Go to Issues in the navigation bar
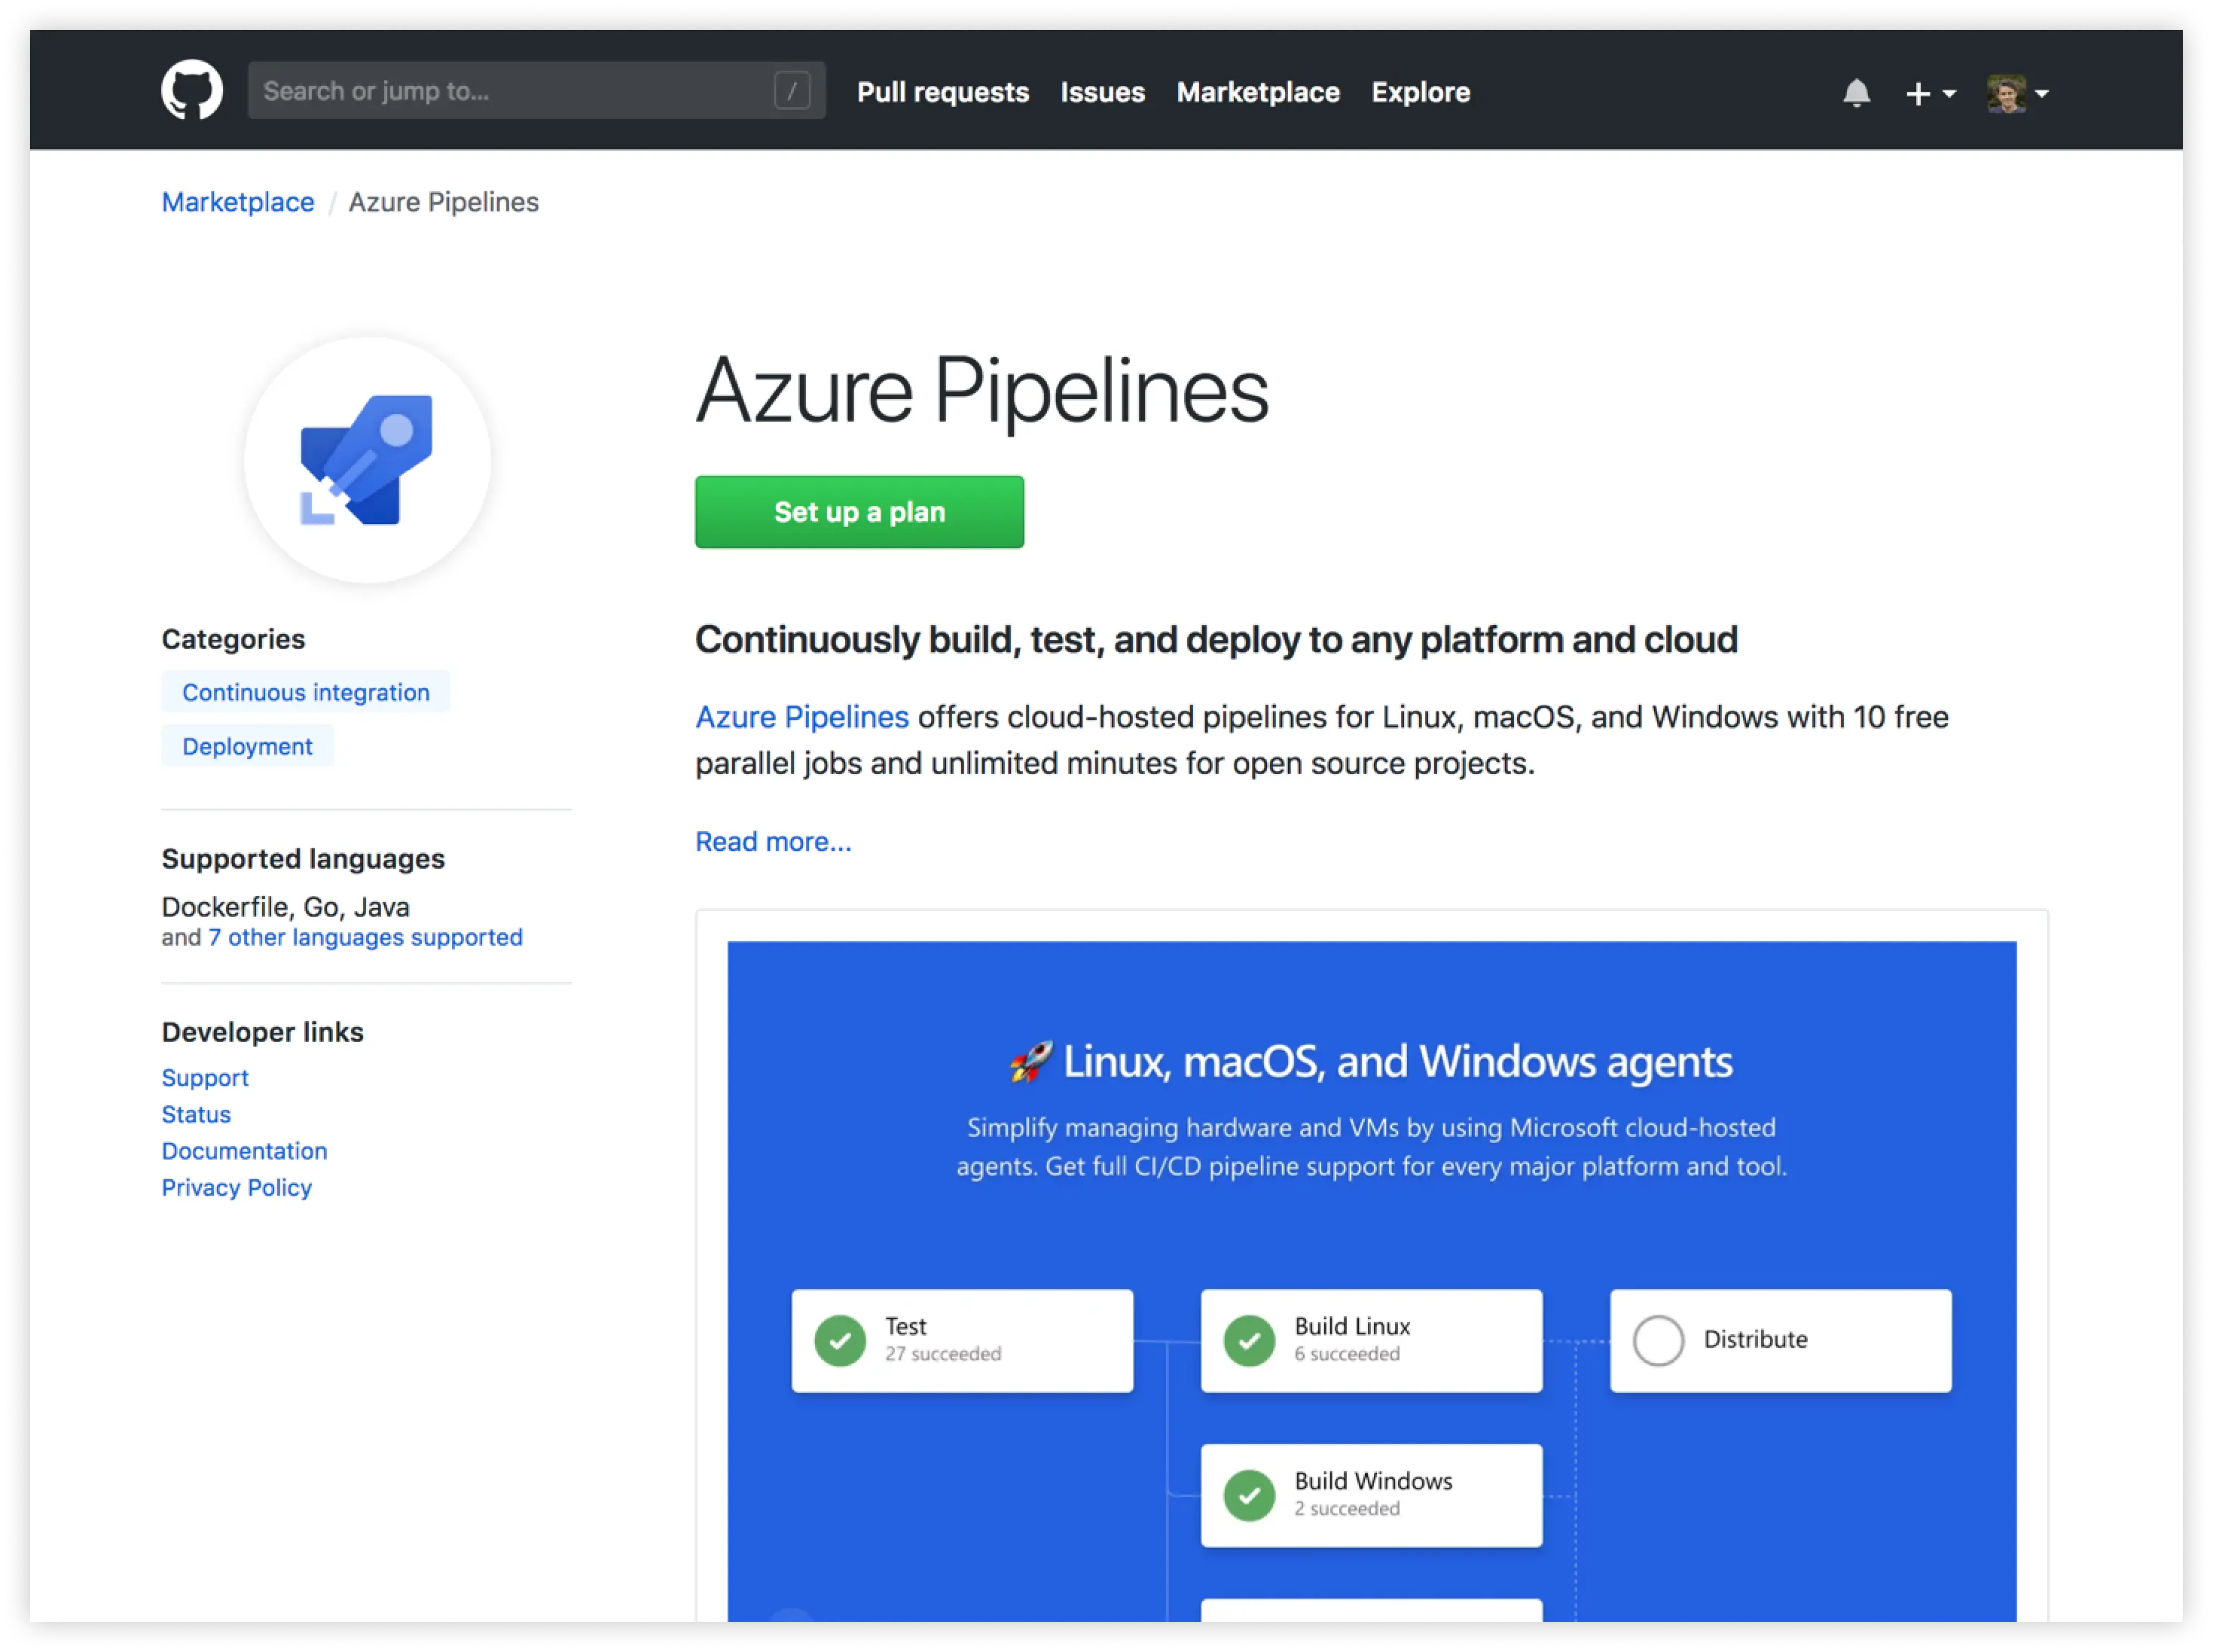This screenshot has height=1652, width=2213. point(1103,92)
